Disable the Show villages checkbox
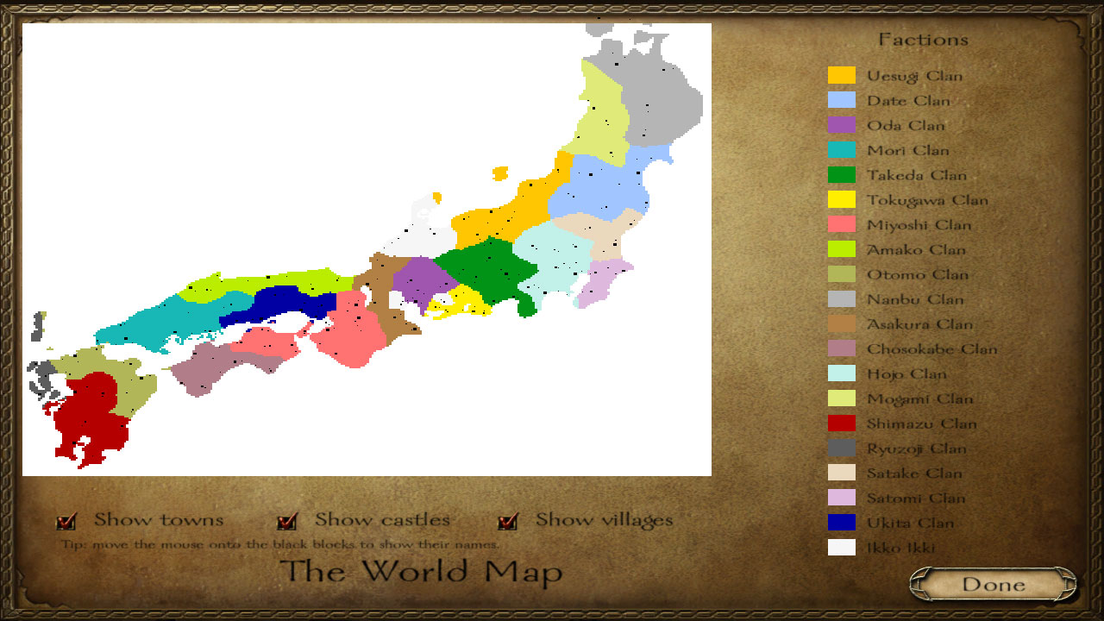1104x621 pixels. click(x=508, y=521)
